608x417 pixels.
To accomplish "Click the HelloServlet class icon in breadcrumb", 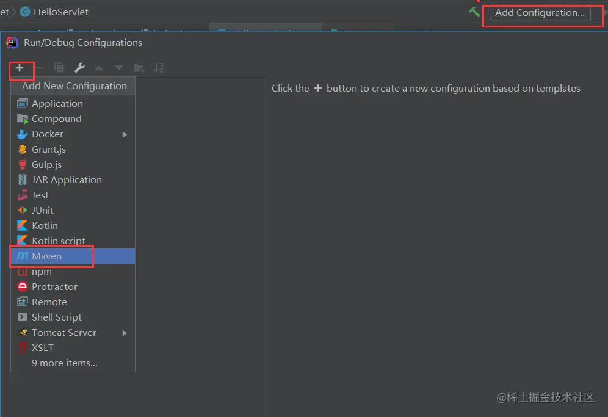I will 25,12.
